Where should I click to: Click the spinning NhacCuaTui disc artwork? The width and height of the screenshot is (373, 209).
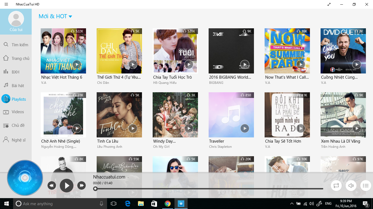(x=25, y=178)
